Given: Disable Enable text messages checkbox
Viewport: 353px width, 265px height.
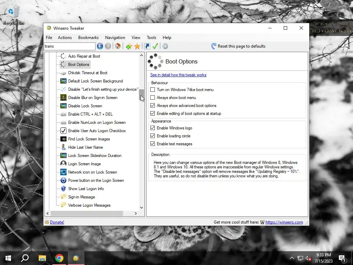Looking at the screenshot, I should pos(153,144).
